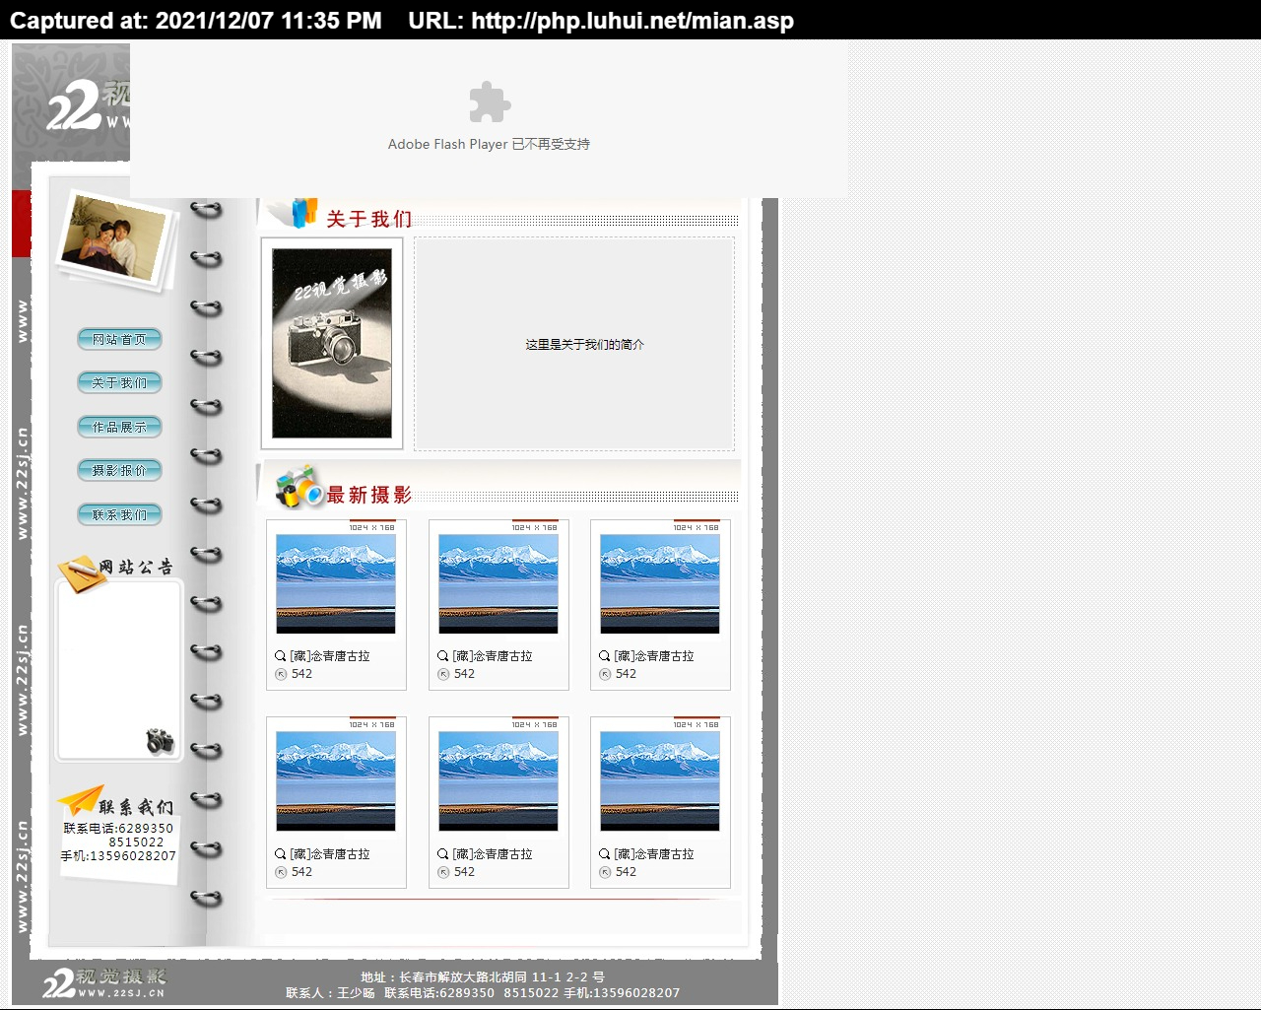Click the notepad icon beside 网站公告
Image resolution: width=1261 pixels, height=1010 pixels.
pos(81,572)
